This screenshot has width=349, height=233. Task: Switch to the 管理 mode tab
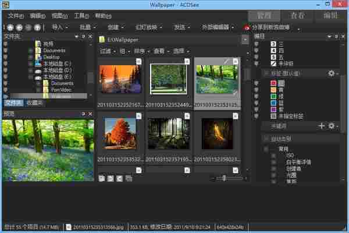tap(264, 16)
